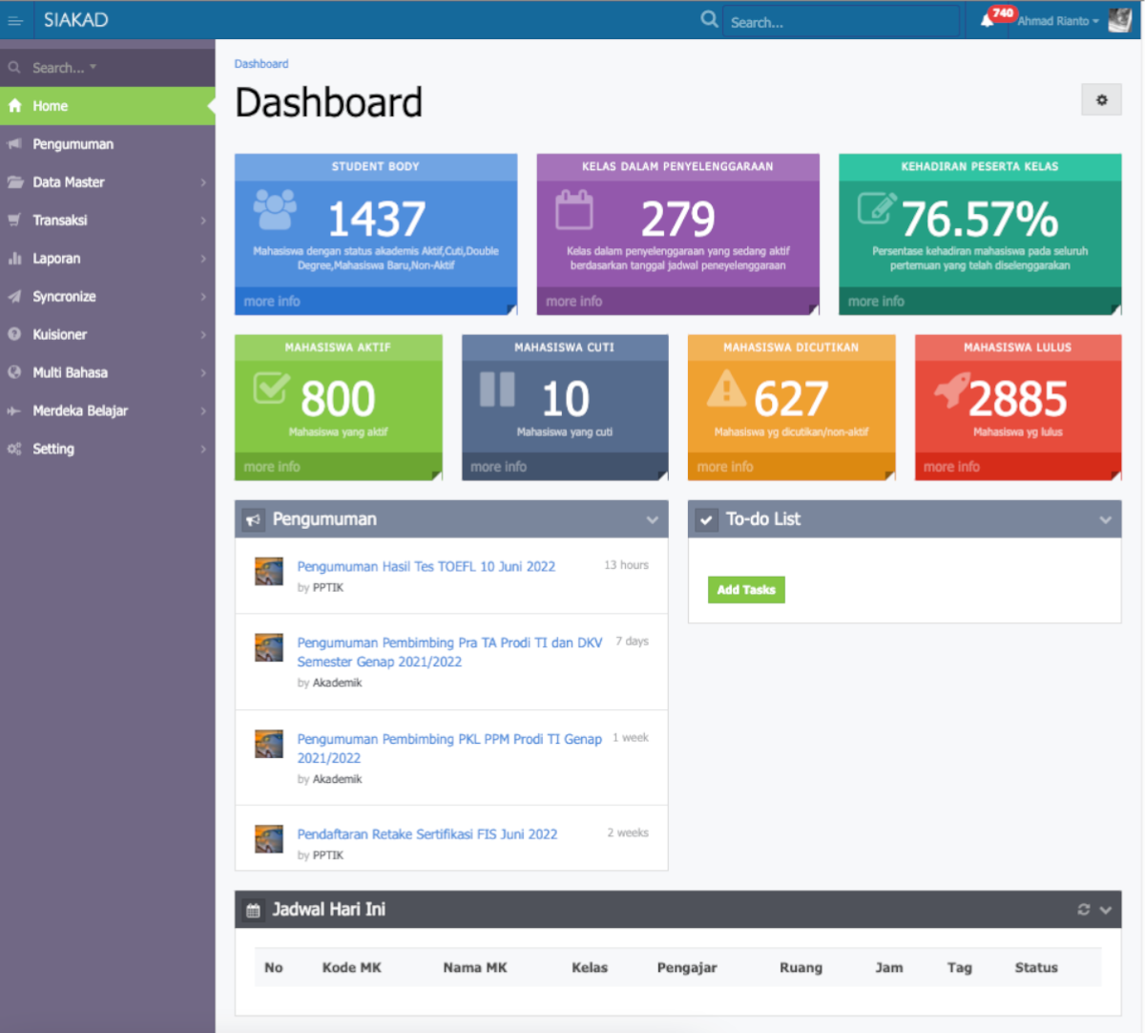The width and height of the screenshot is (1145, 1033).
Task: Open Pengumuman in the sidebar
Action: 73,144
